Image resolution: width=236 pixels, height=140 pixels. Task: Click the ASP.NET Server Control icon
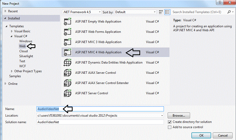coord(67,93)
